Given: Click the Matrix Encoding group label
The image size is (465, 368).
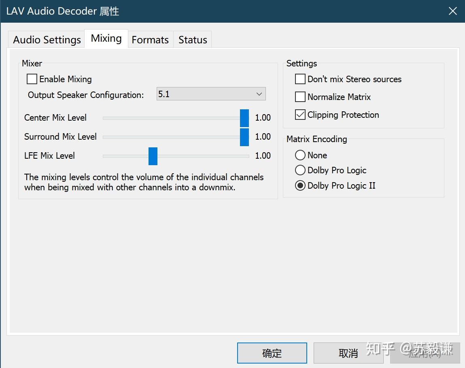Looking at the screenshot, I should (317, 139).
